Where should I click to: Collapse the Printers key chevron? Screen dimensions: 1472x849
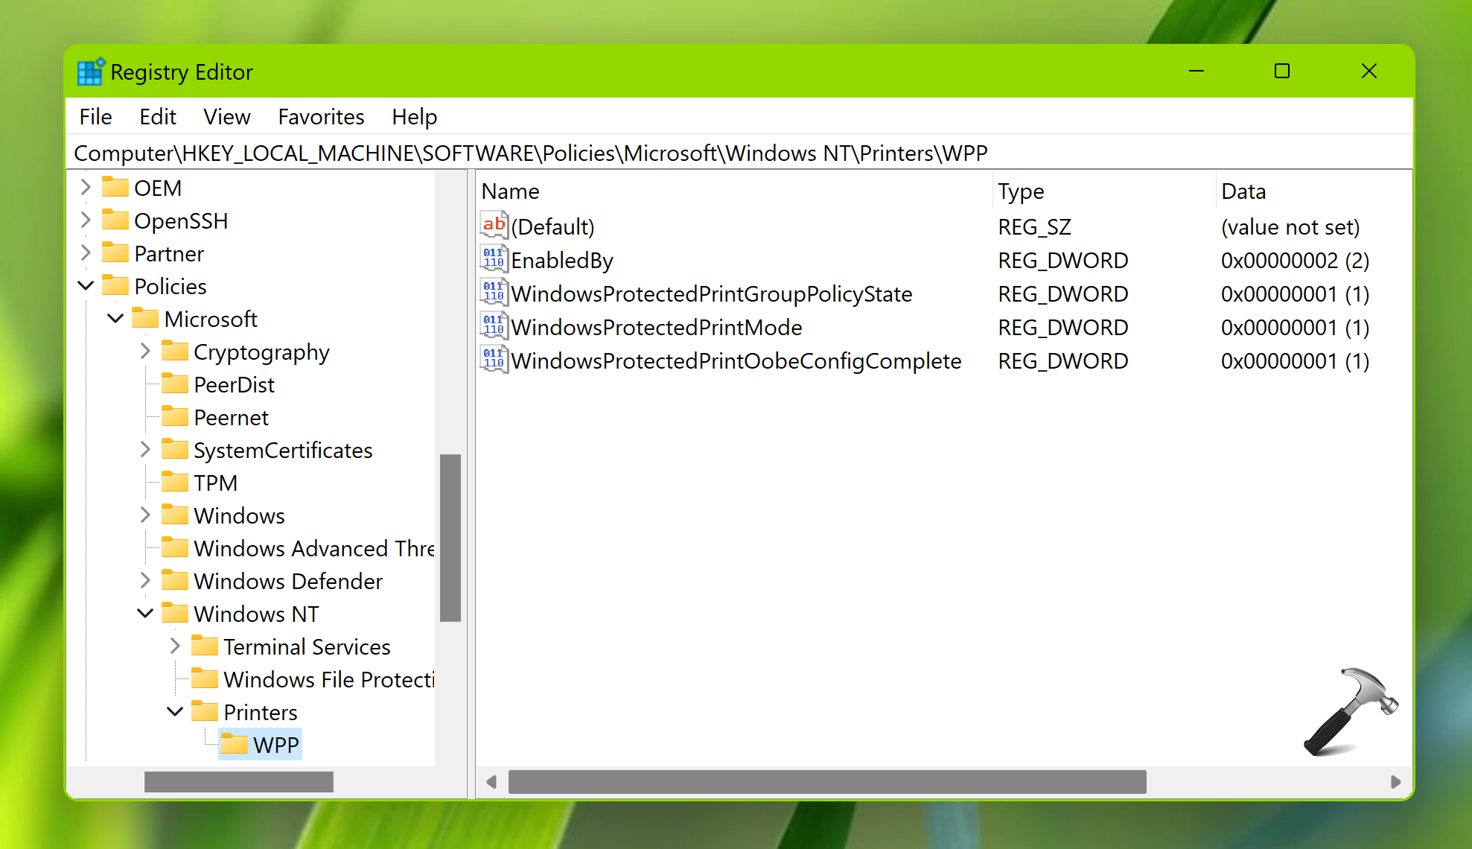[x=175, y=711]
